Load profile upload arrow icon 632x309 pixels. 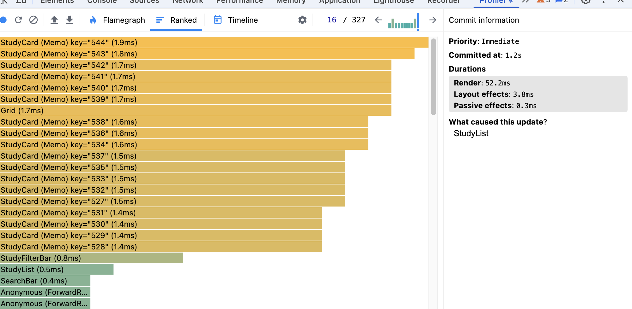(x=54, y=20)
